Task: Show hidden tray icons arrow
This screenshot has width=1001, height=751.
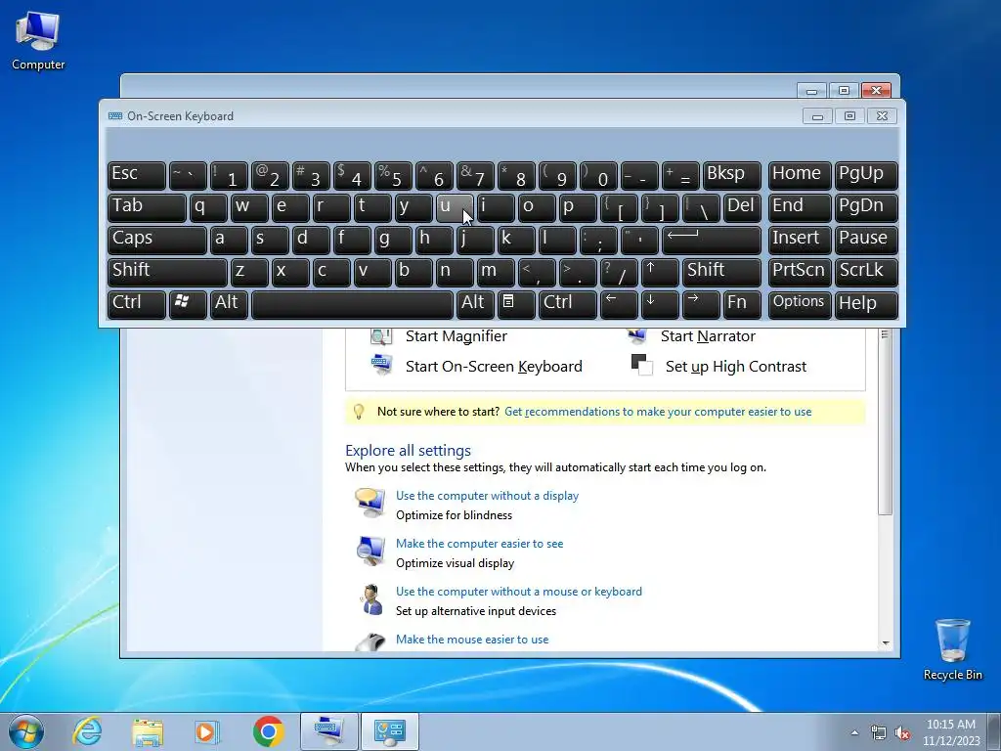Action: tap(854, 733)
